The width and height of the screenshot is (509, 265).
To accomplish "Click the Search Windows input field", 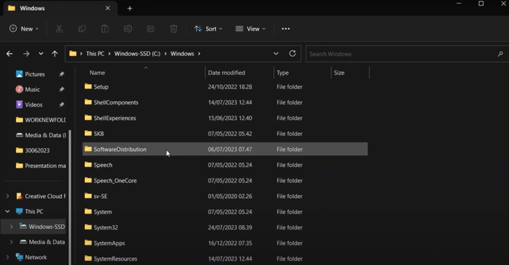I will [x=401, y=54].
